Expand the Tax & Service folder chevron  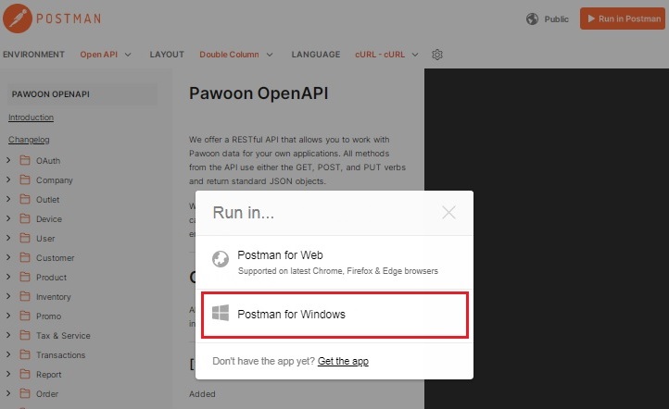pos(8,335)
